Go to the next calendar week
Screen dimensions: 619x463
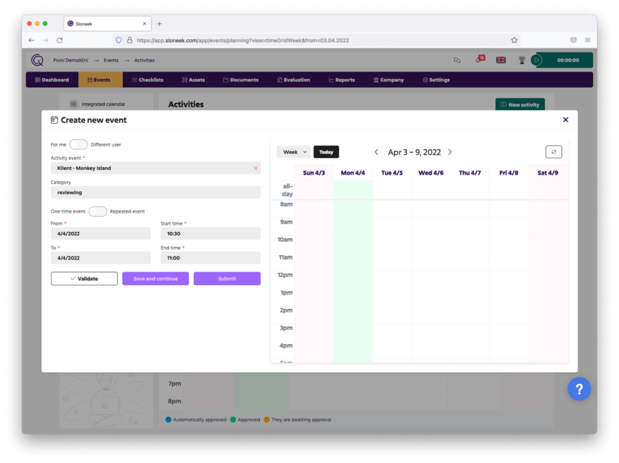click(449, 152)
